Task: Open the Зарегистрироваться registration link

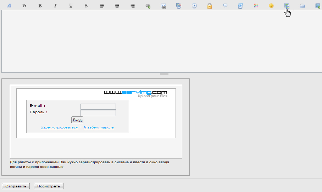Action: tap(59, 127)
